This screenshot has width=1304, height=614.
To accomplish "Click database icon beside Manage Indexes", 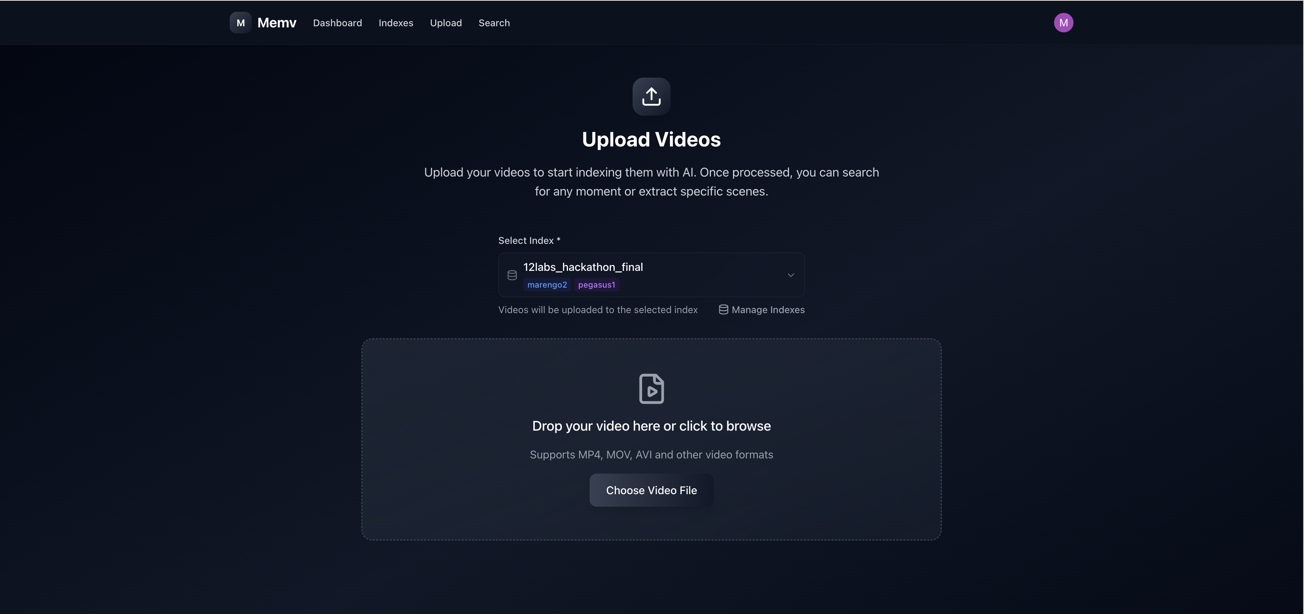I will pyautogui.click(x=723, y=309).
